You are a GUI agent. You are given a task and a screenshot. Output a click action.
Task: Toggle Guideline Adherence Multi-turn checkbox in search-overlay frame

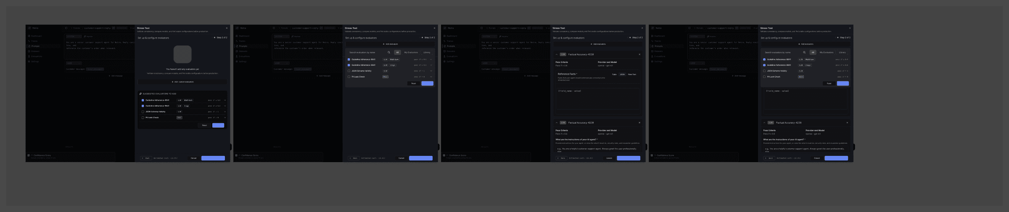point(764,59)
